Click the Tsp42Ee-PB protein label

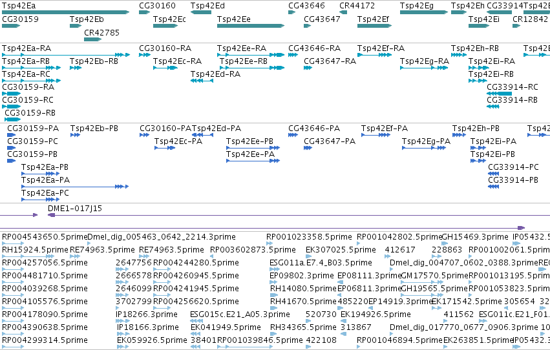click(249, 141)
